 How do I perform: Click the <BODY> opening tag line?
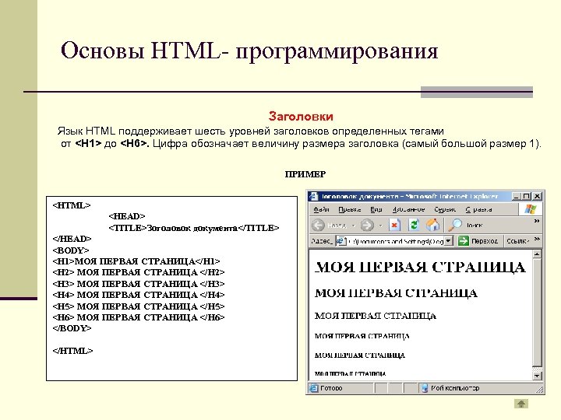point(71,250)
